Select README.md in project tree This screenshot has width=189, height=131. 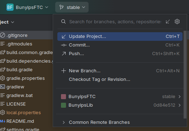click(x=20, y=121)
